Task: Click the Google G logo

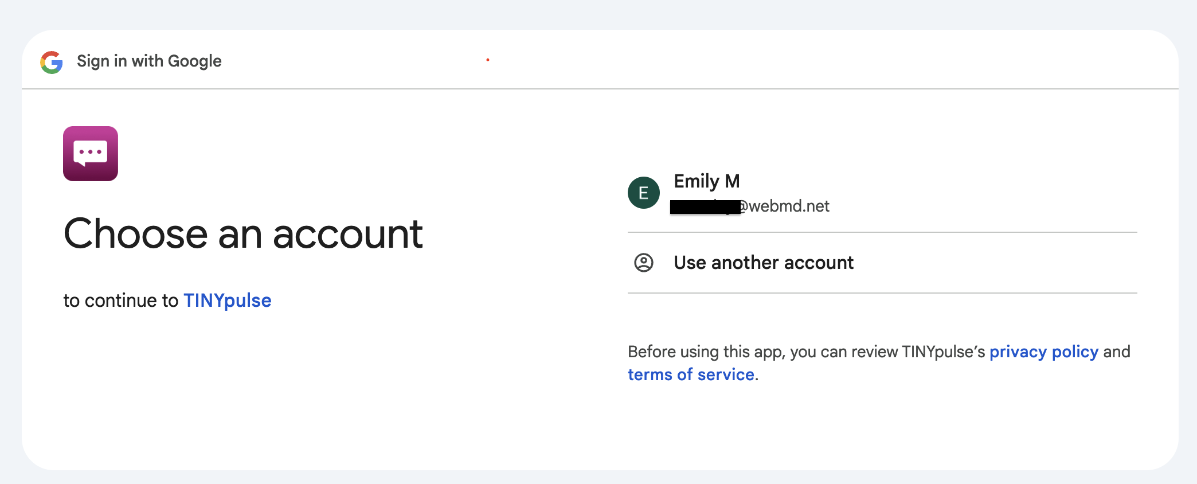Action: (x=52, y=62)
